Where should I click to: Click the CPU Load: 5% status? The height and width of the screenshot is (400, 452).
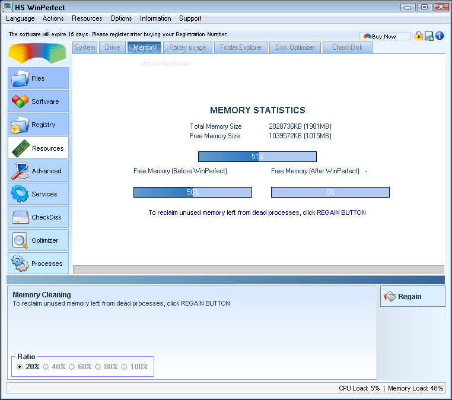(x=359, y=388)
